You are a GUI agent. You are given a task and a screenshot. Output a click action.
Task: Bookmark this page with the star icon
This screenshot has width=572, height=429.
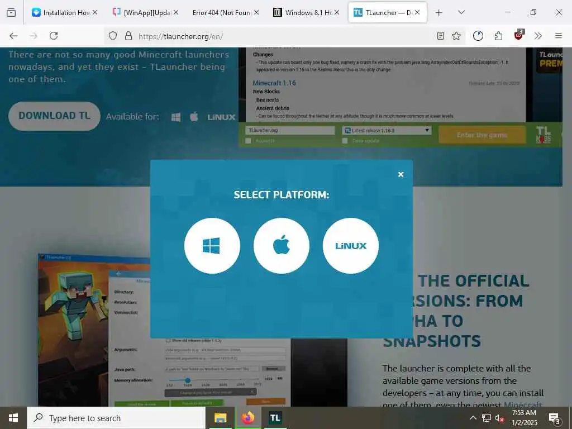(x=456, y=36)
